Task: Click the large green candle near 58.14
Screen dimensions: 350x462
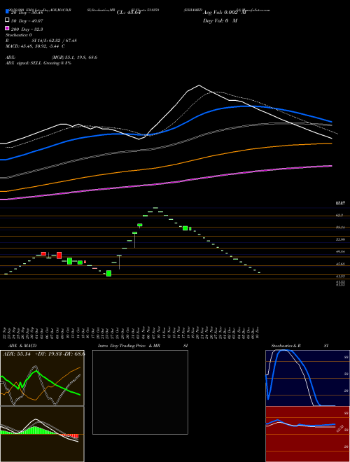Action: (x=185, y=228)
